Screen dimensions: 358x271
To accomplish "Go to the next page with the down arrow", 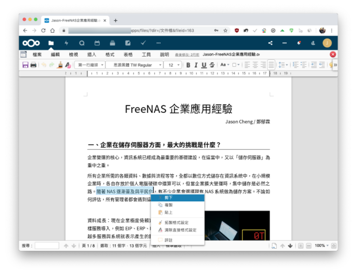I will tap(290, 246).
